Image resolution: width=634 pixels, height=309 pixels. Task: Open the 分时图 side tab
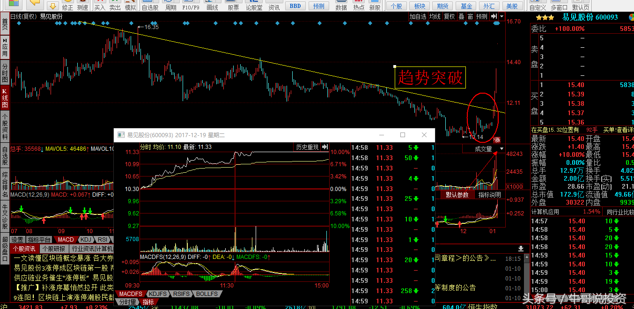point(5,73)
